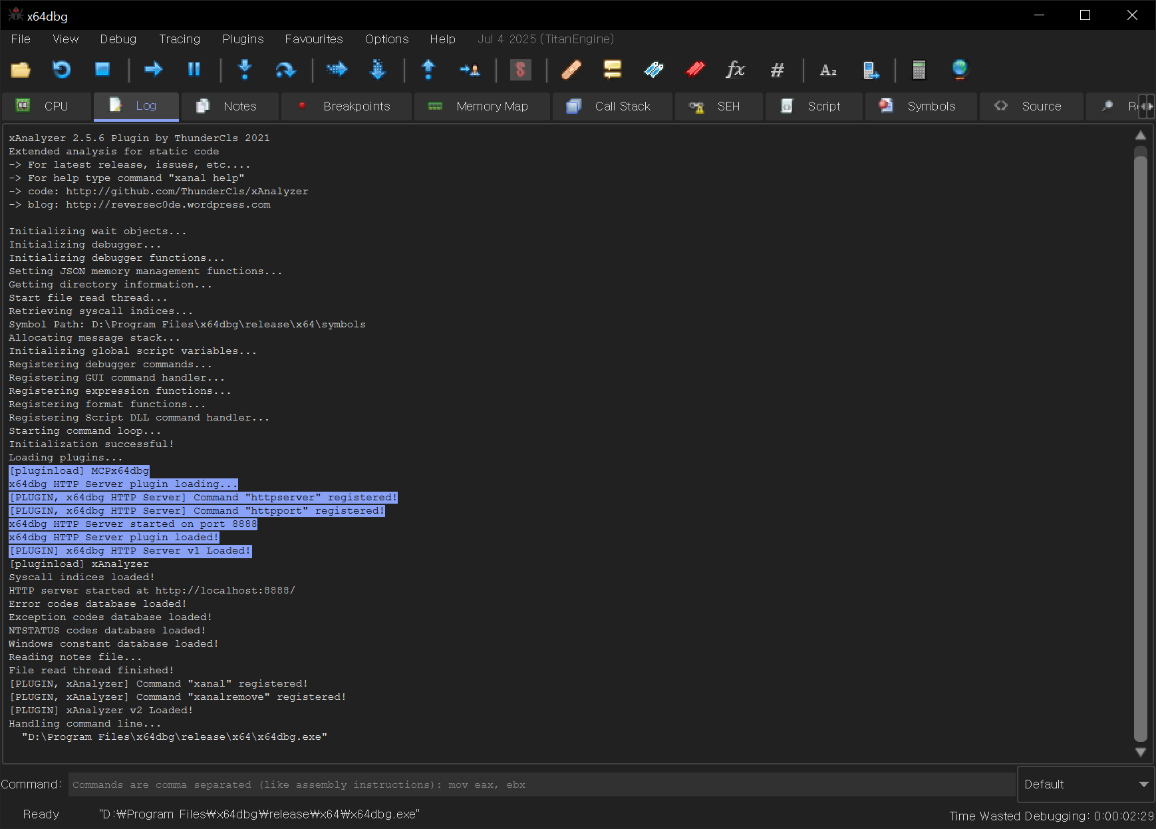1156x829 pixels.
Task: Click the Step Over icon
Action: coord(286,69)
